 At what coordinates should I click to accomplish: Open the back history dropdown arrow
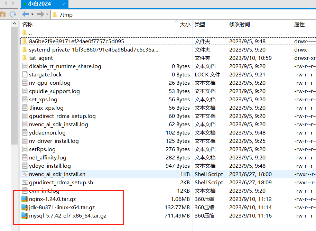[x=32, y=14]
